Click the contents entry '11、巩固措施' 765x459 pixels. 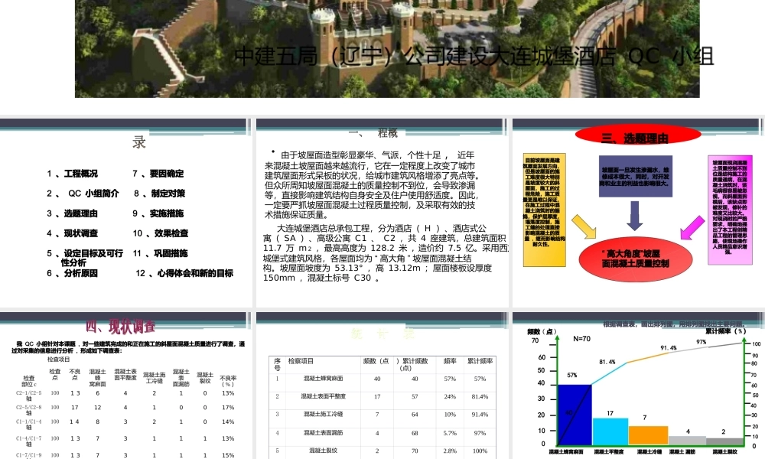pos(161,254)
